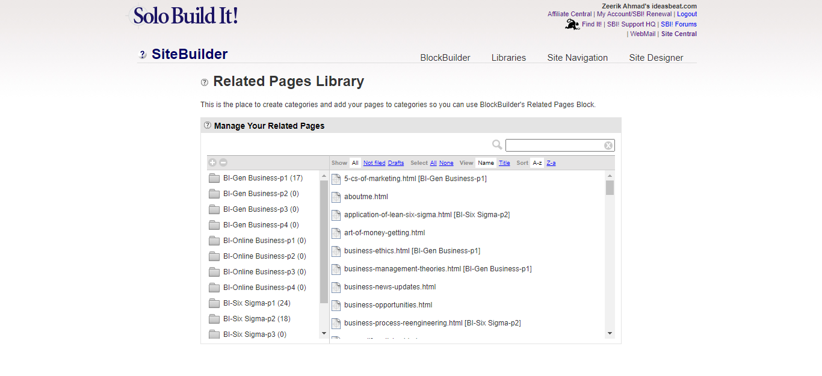Select category BI-Gen Business-p2 (0)
The width and height of the screenshot is (822, 376).
click(x=261, y=194)
